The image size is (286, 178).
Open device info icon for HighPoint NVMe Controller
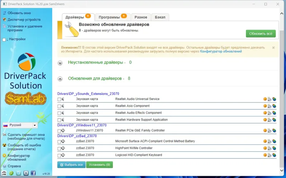pos(270,148)
